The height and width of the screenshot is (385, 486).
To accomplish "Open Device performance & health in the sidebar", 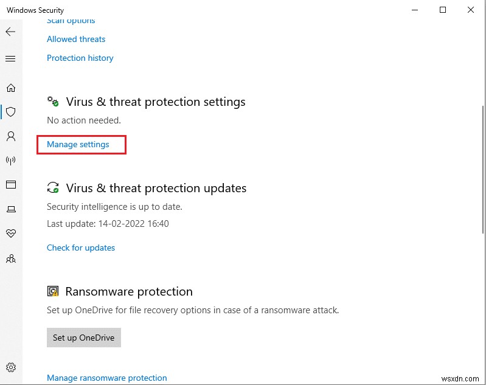I will point(10,234).
